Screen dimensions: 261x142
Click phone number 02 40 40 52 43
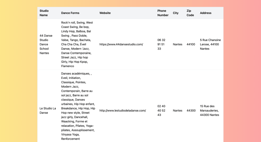point(161,111)
